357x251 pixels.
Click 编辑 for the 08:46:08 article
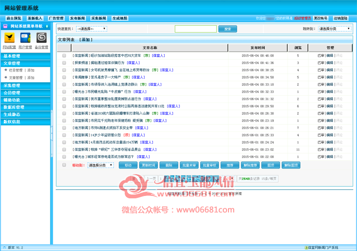[330, 56]
